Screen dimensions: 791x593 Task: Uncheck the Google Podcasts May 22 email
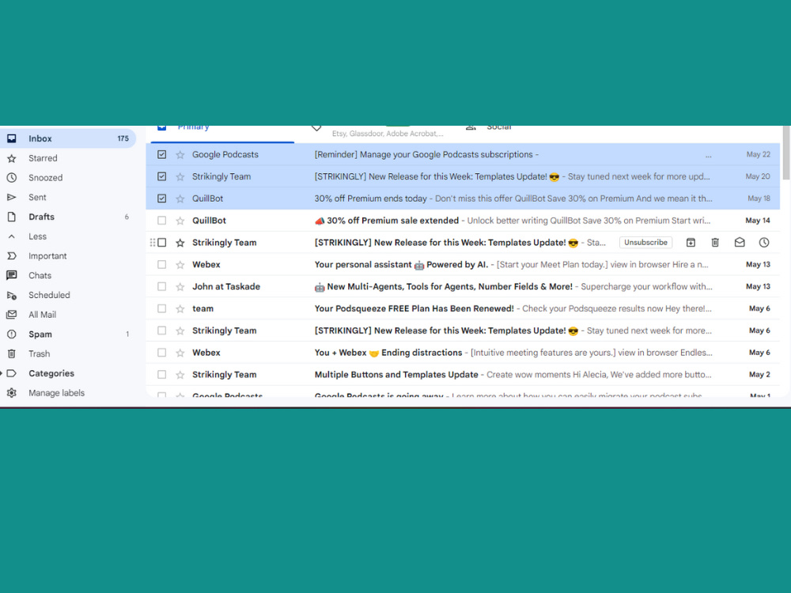[x=161, y=154]
